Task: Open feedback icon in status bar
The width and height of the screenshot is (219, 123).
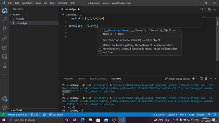Action: tap(209, 115)
